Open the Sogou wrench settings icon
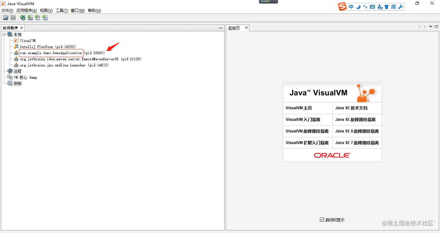The height and width of the screenshot is (233, 440). (401, 7)
